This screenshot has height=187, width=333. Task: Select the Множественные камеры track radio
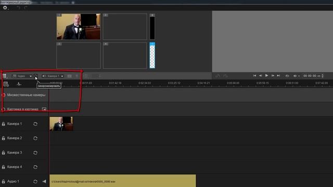tap(3, 95)
